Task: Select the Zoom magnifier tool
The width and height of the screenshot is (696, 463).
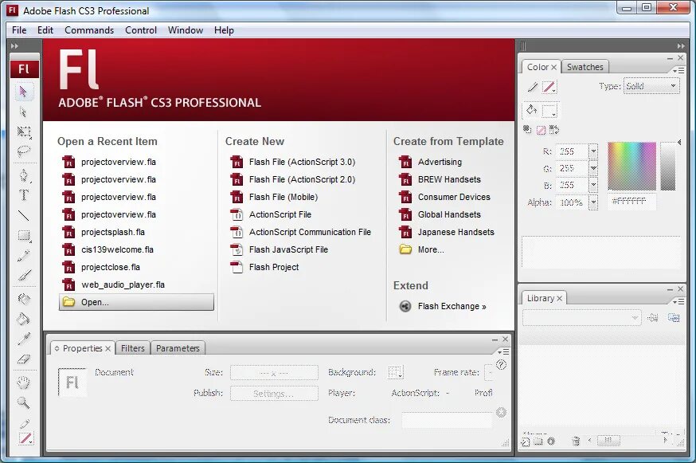Action: click(24, 402)
